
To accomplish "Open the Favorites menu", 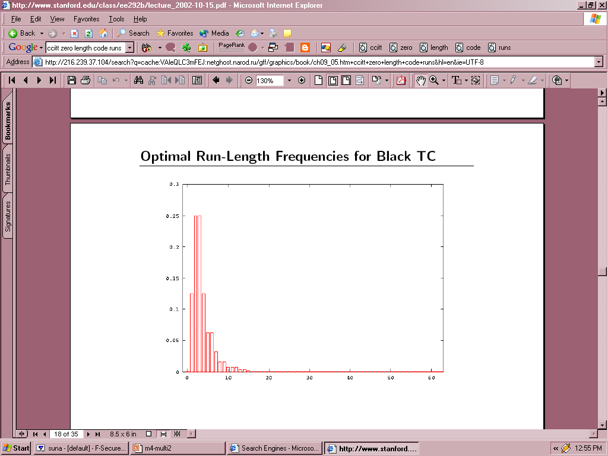I will click(86, 19).
